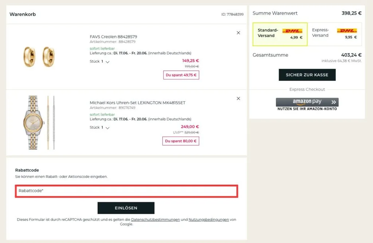Click the 'Du sparst 80,00 €' savings badge
Screen dimensions: 373x243
tap(181, 141)
